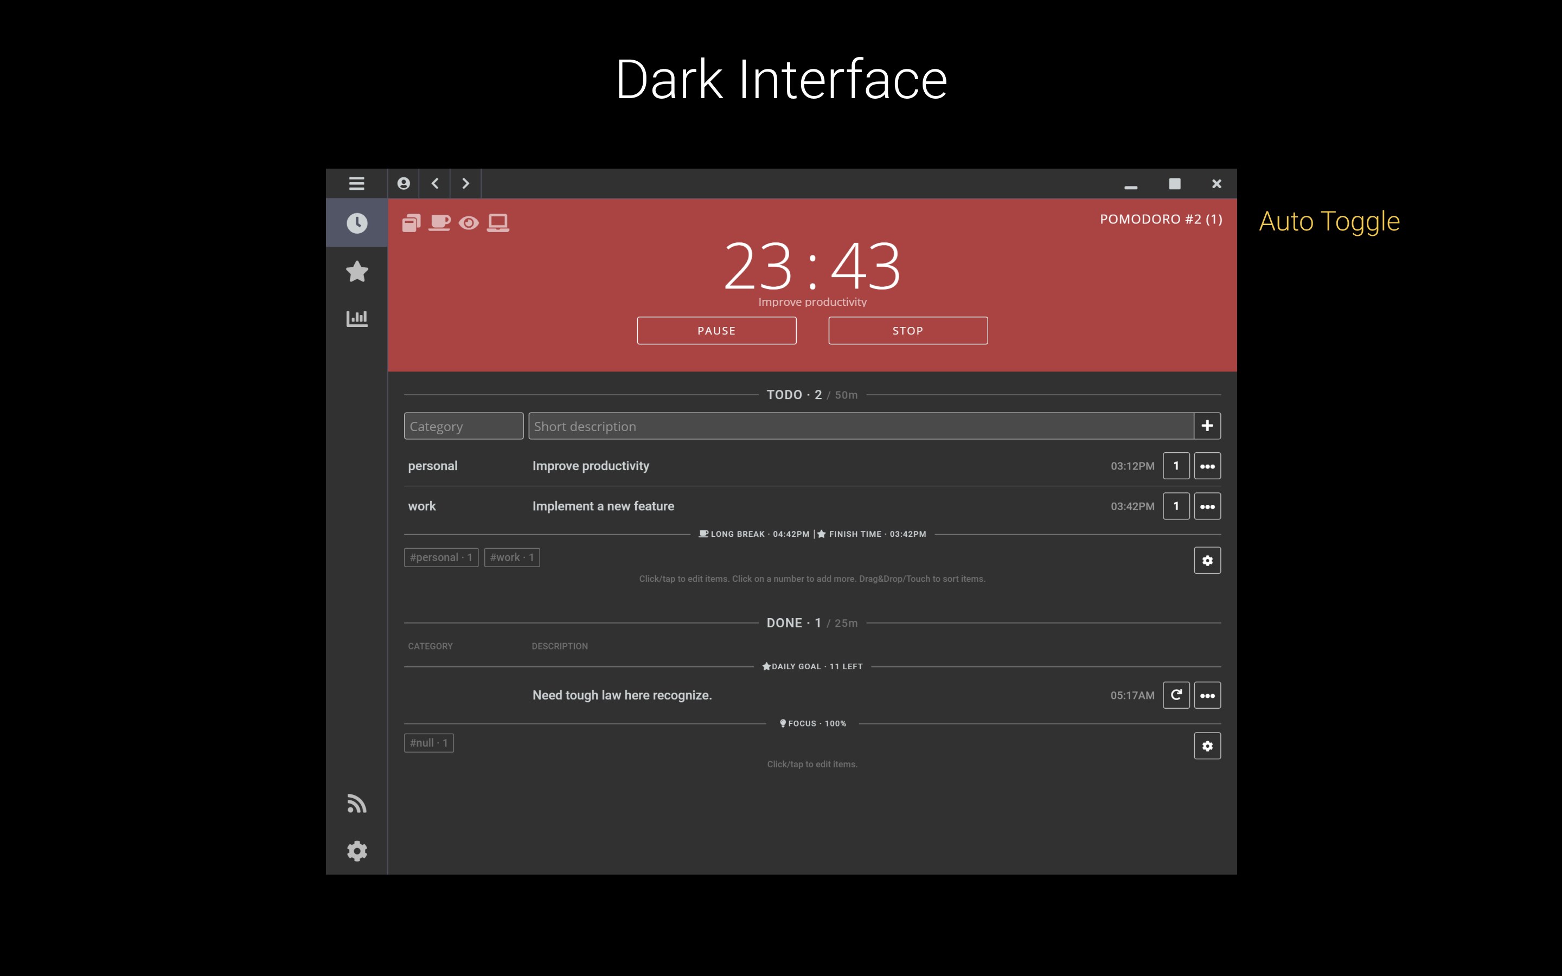Image resolution: width=1562 pixels, height=976 pixels.
Task: Click the personal category label
Action: [x=432, y=466]
